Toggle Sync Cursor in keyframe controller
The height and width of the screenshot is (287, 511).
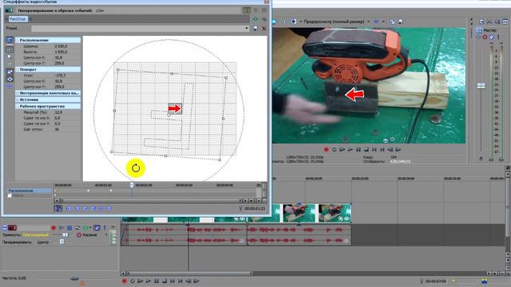click(58, 208)
